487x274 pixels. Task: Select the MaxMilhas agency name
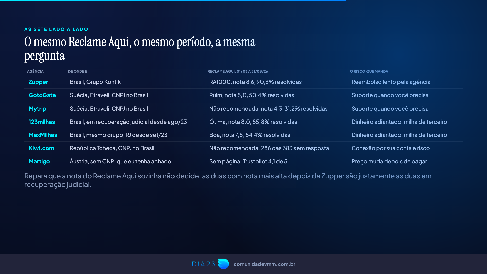[x=43, y=135]
